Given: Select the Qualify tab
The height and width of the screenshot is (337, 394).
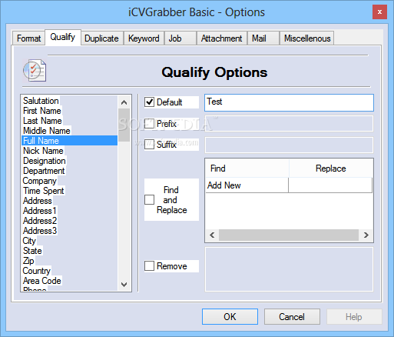Looking at the screenshot, I should [x=63, y=37].
